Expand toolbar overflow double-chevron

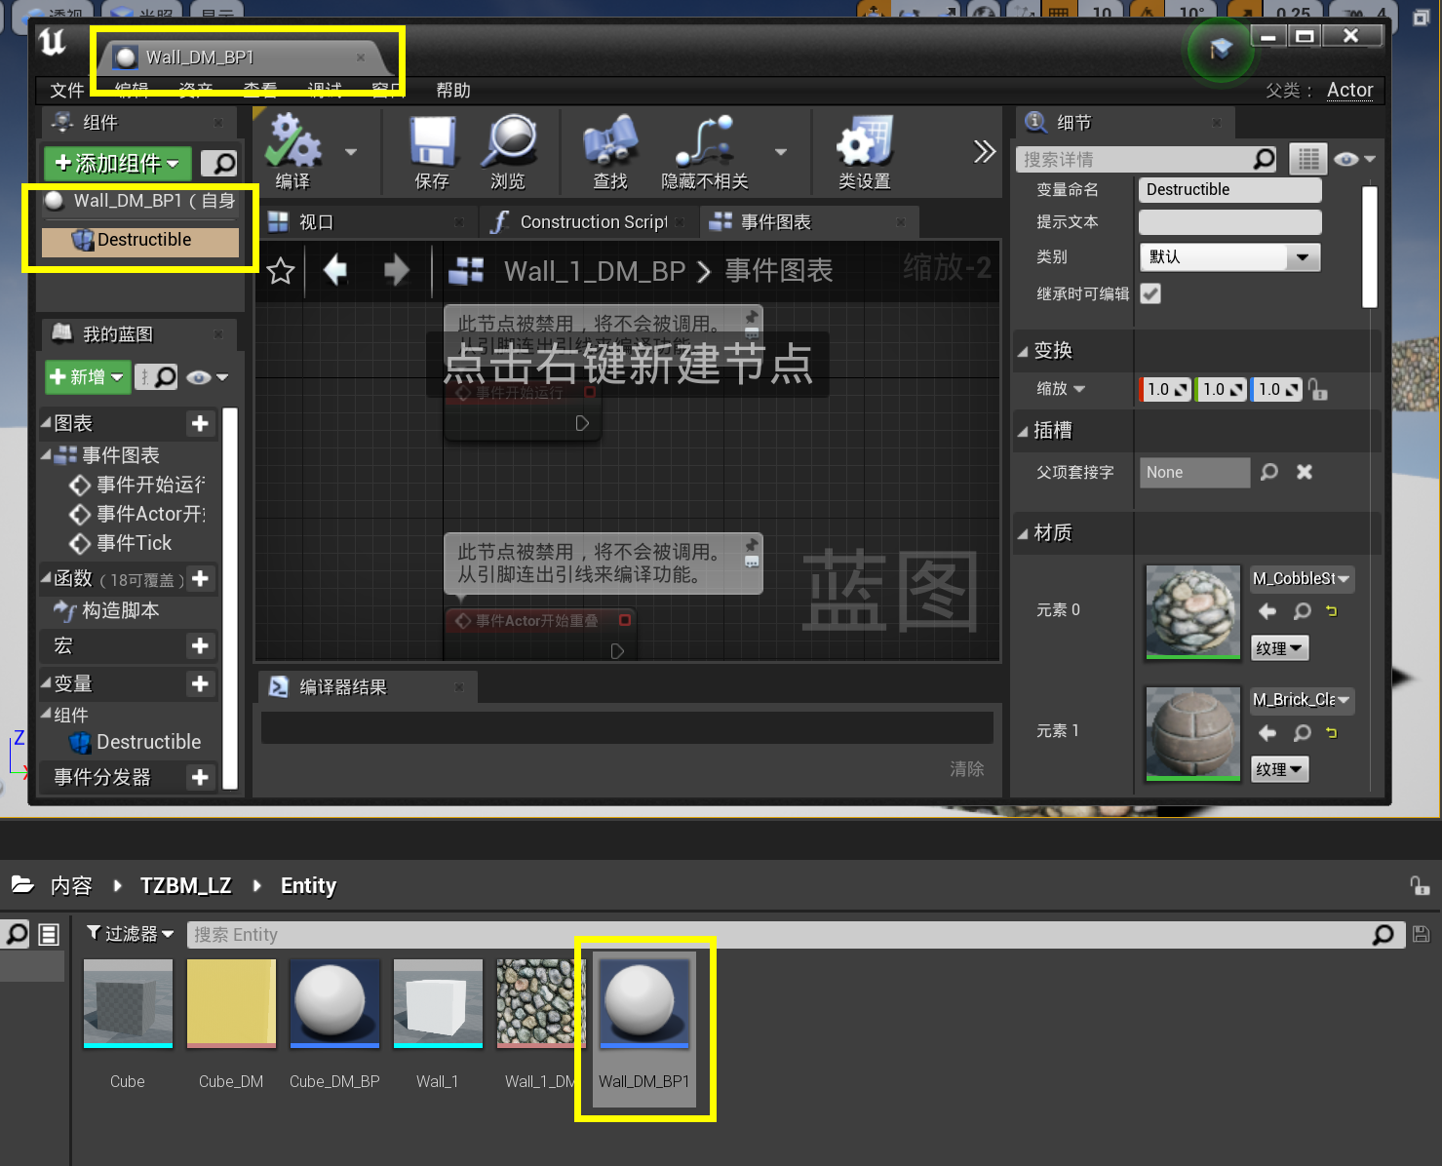click(984, 151)
